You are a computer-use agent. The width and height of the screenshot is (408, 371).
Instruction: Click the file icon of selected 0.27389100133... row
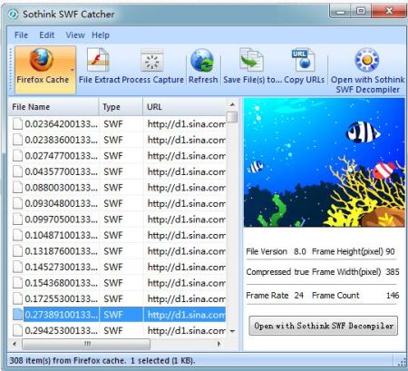click(x=17, y=315)
